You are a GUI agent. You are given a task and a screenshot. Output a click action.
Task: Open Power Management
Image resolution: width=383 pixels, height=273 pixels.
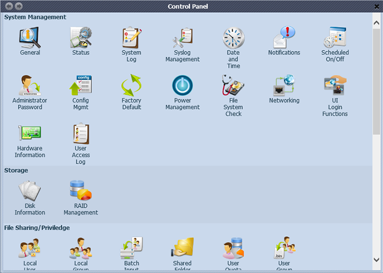[x=182, y=86]
